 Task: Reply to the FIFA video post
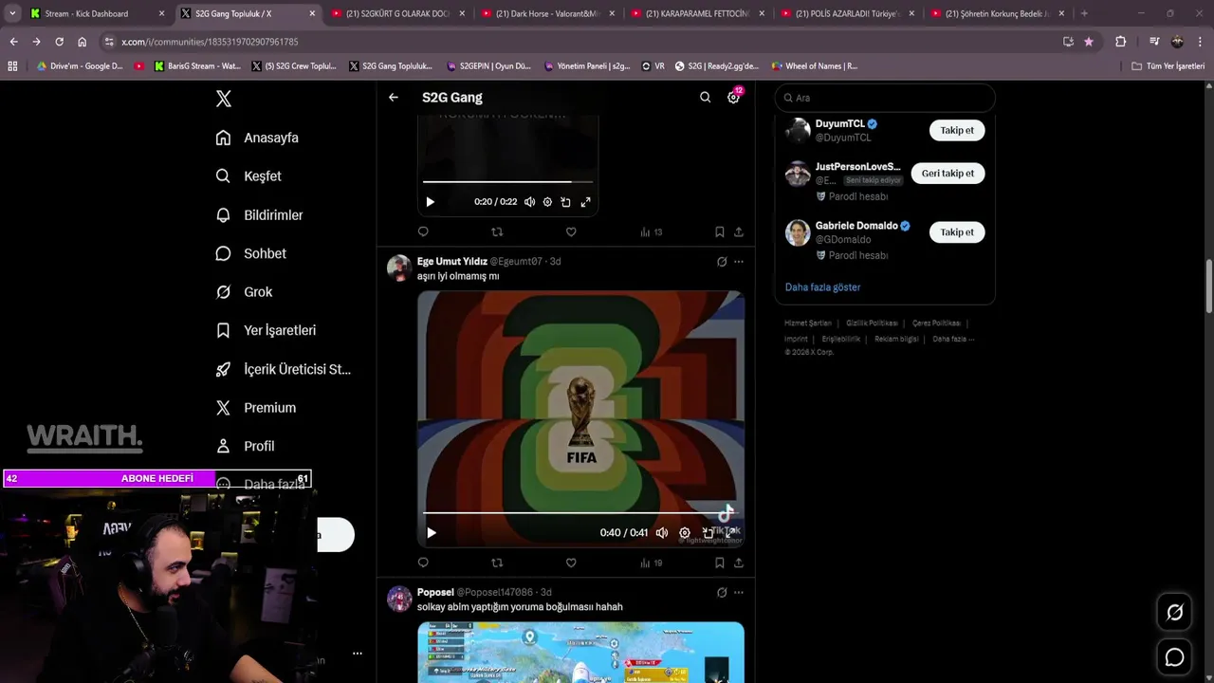point(423,563)
